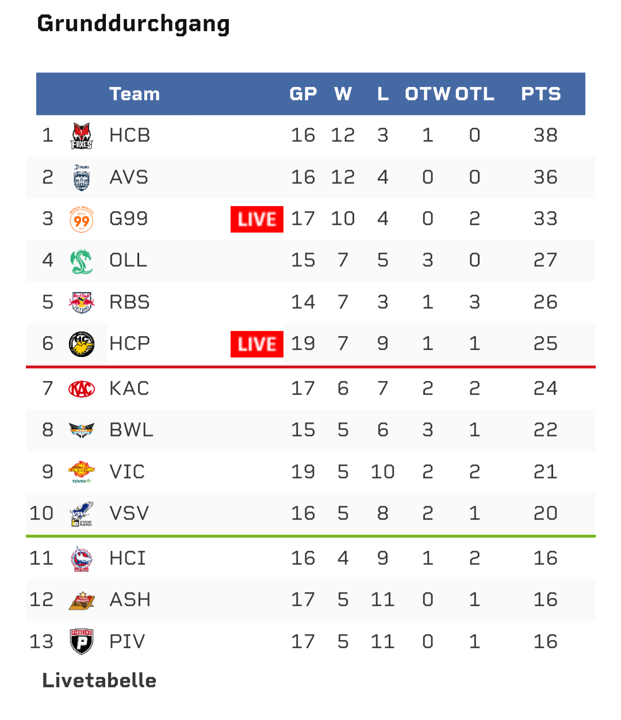
Task: Open the HCB team name link
Action: [130, 135]
